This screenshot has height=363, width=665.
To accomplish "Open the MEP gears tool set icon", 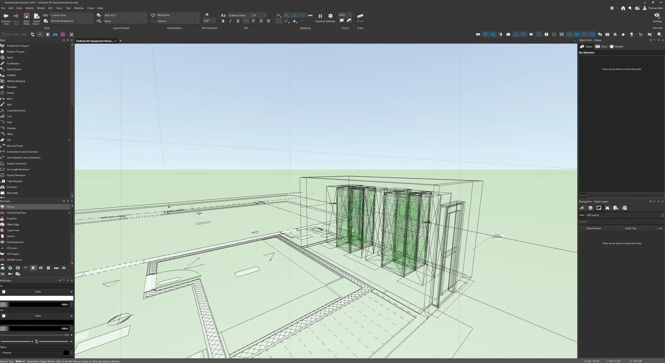I will tap(18, 274).
